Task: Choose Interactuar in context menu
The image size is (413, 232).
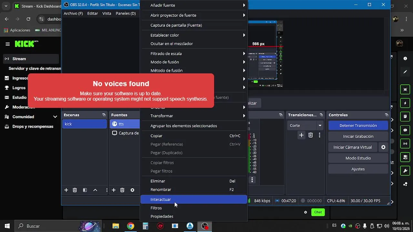Action: point(194,199)
